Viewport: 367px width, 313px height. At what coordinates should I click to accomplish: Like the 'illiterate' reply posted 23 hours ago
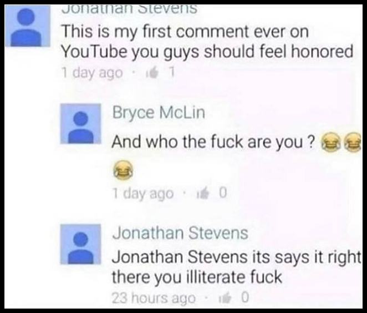(x=225, y=298)
